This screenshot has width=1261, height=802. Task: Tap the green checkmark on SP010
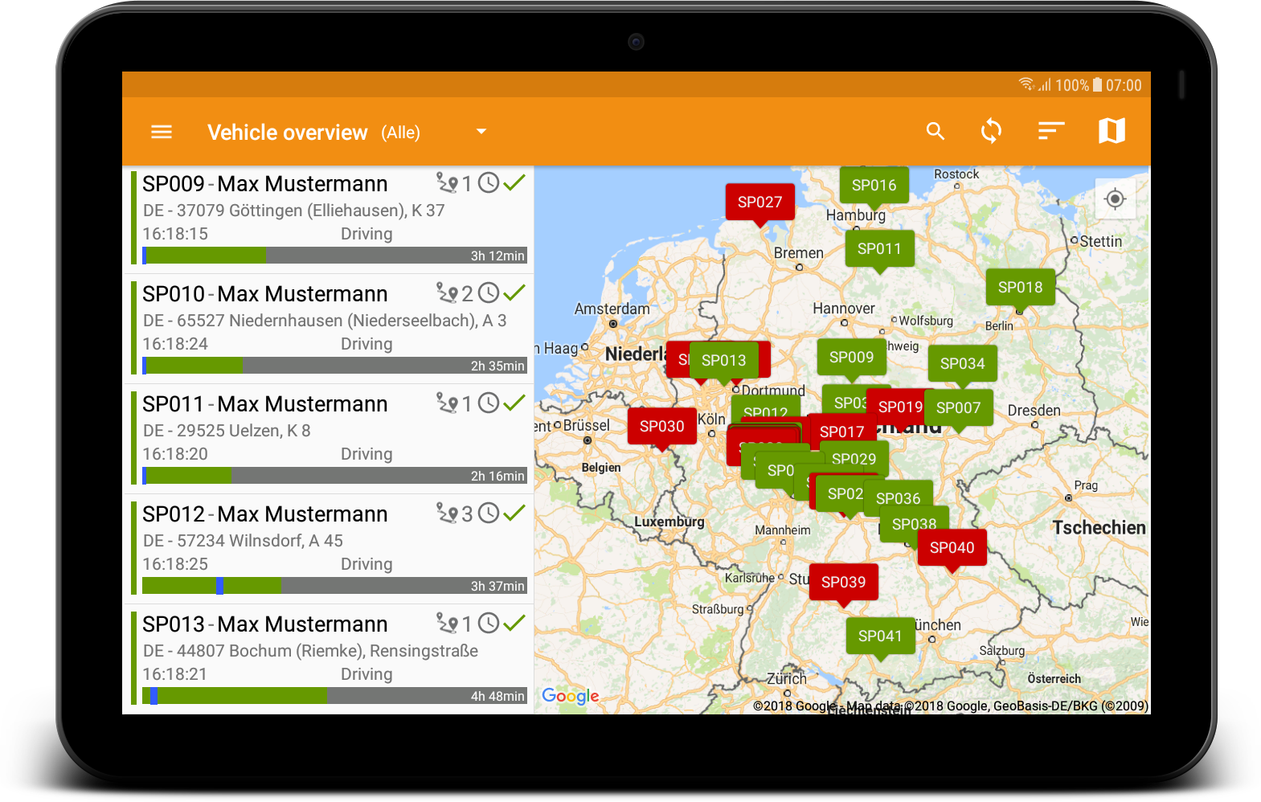pos(514,293)
